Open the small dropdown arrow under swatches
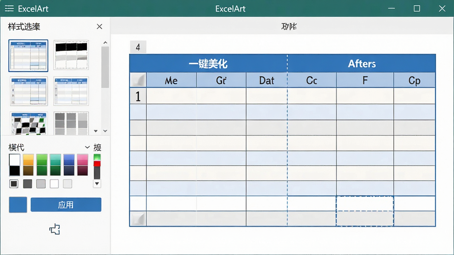Image resolution: width=454 pixels, height=255 pixels. coord(97,184)
